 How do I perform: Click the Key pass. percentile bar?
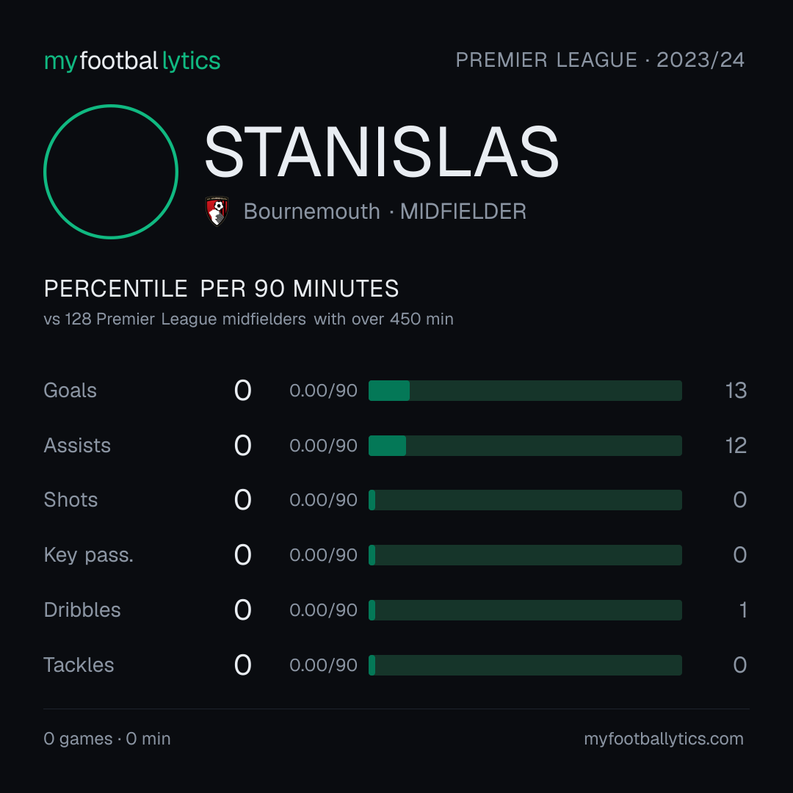tap(525, 555)
